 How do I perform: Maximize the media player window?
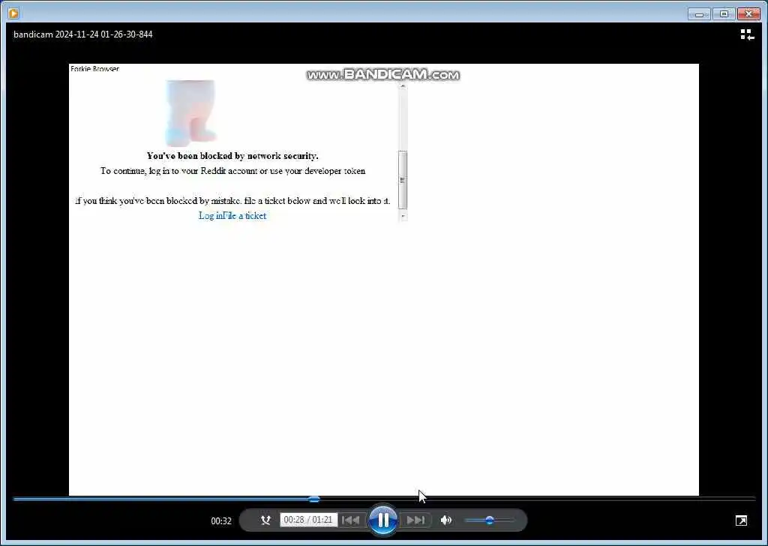pyautogui.click(x=724, y=14)
